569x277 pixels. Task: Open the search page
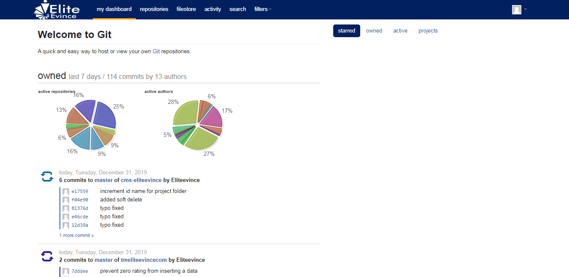pyautogui.click(x=237, y=9)
